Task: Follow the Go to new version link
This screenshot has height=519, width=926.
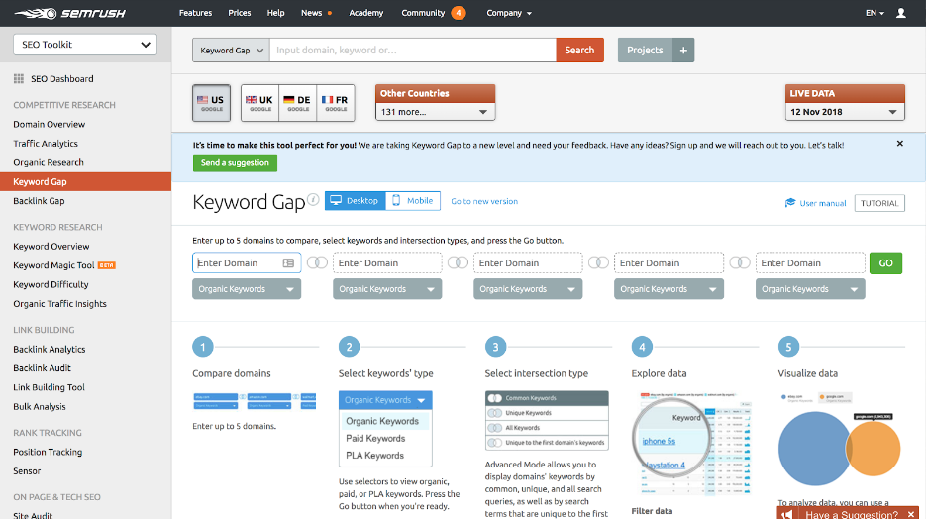Action: pyautogui.click(x=484, y=201)
